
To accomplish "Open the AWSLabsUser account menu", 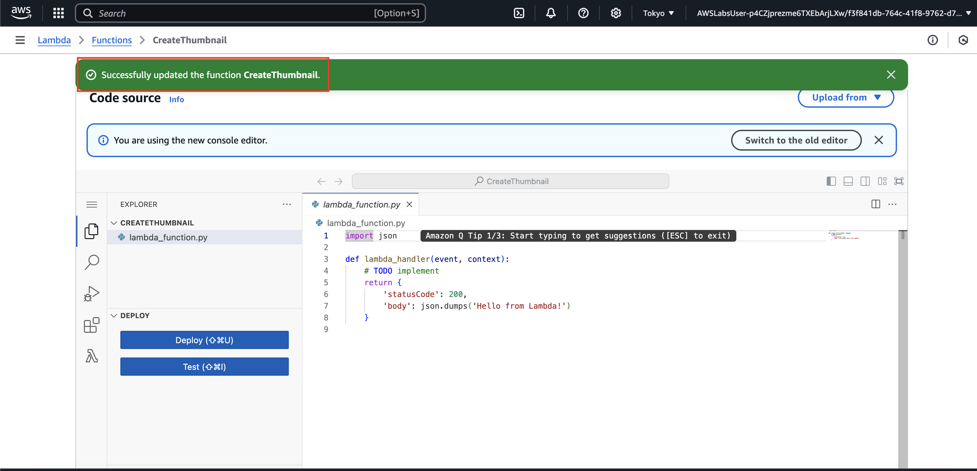I will pyautogui.click(x=834, y=13).
